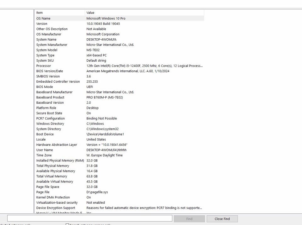Select the Total Virtual Memory row label
302x225 pixels.
click(x=52, y=176)
